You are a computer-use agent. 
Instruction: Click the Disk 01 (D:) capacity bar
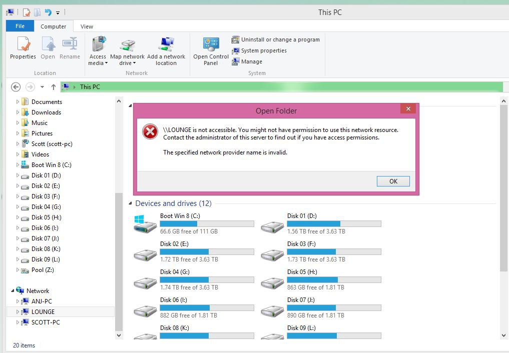[x=334, y=223]
